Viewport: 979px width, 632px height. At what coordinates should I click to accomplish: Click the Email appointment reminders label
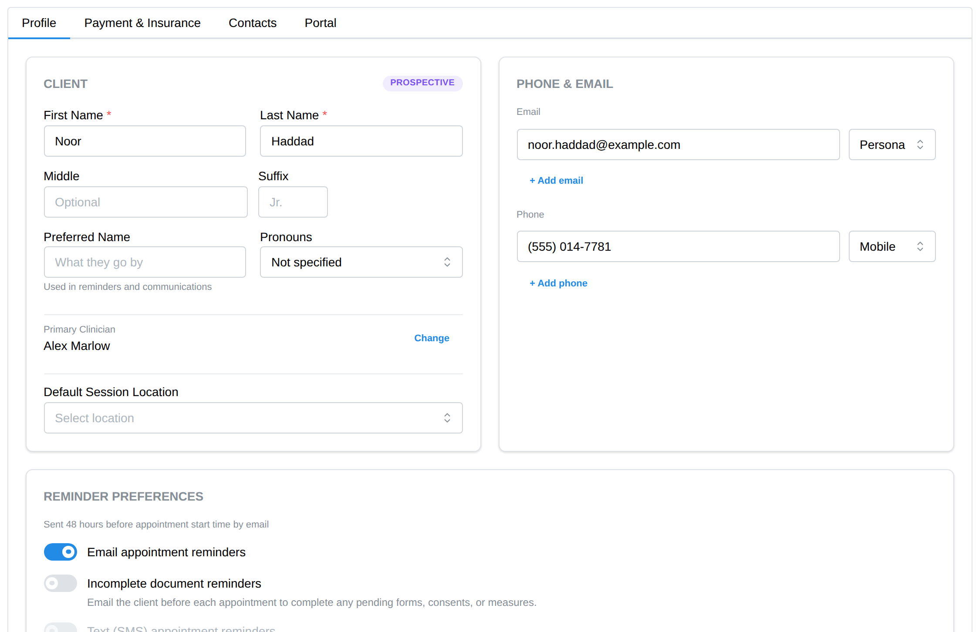[166, 552]
